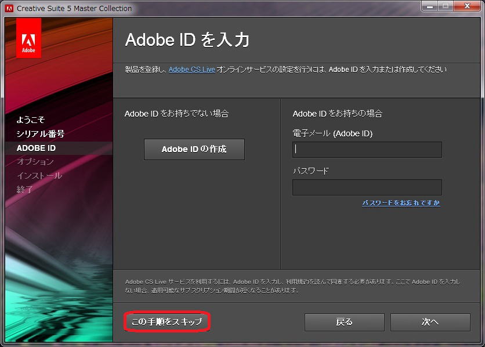
Task: Click the 'Adobe ID を入力' heading
Action: coord(187,40)
